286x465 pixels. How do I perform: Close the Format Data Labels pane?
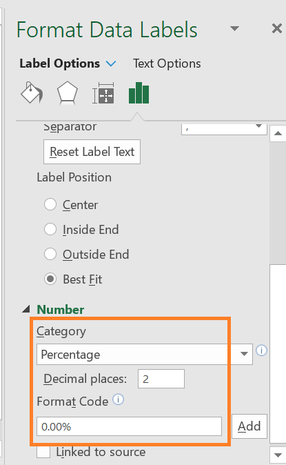[277, 28]
